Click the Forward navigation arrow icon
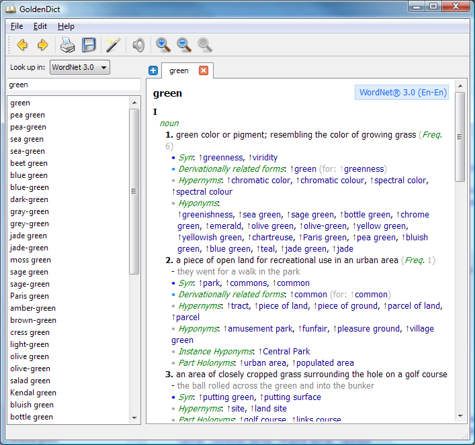 42,45
